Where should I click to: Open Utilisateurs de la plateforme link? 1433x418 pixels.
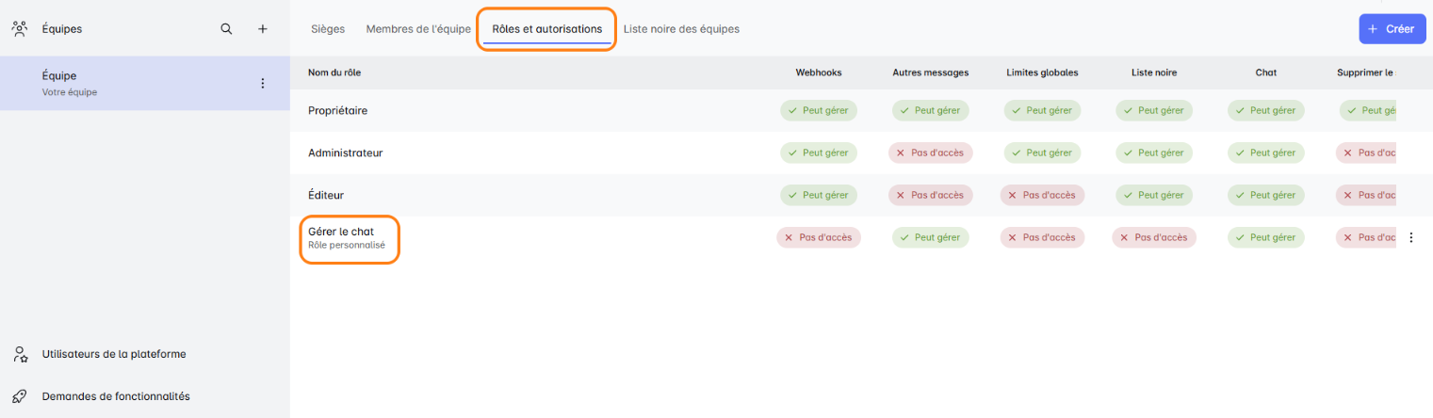114,355
